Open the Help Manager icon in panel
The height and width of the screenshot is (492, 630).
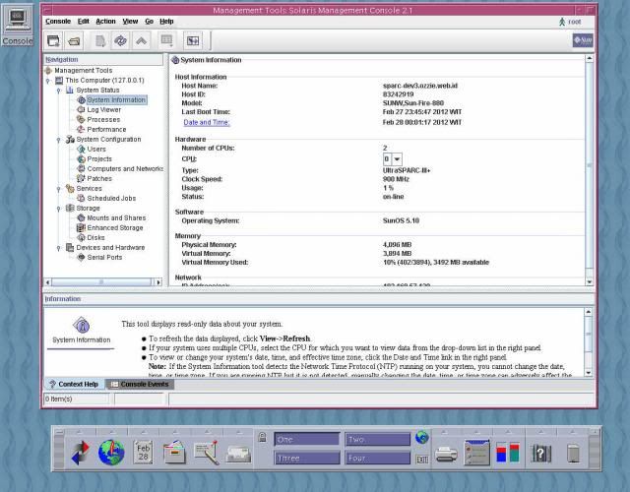pyautogui.click(x=540, y=454)
